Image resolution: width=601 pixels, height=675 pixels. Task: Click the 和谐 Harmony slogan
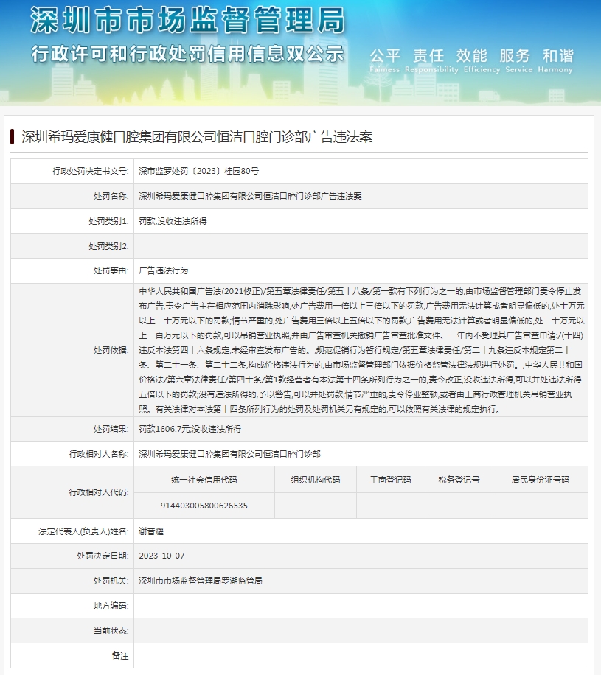555,60
